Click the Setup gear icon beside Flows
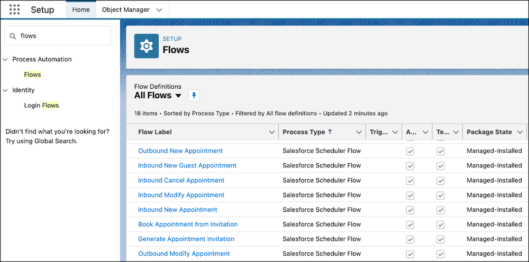Viewport: 529px width, 262px height. (x=147, y=46)
